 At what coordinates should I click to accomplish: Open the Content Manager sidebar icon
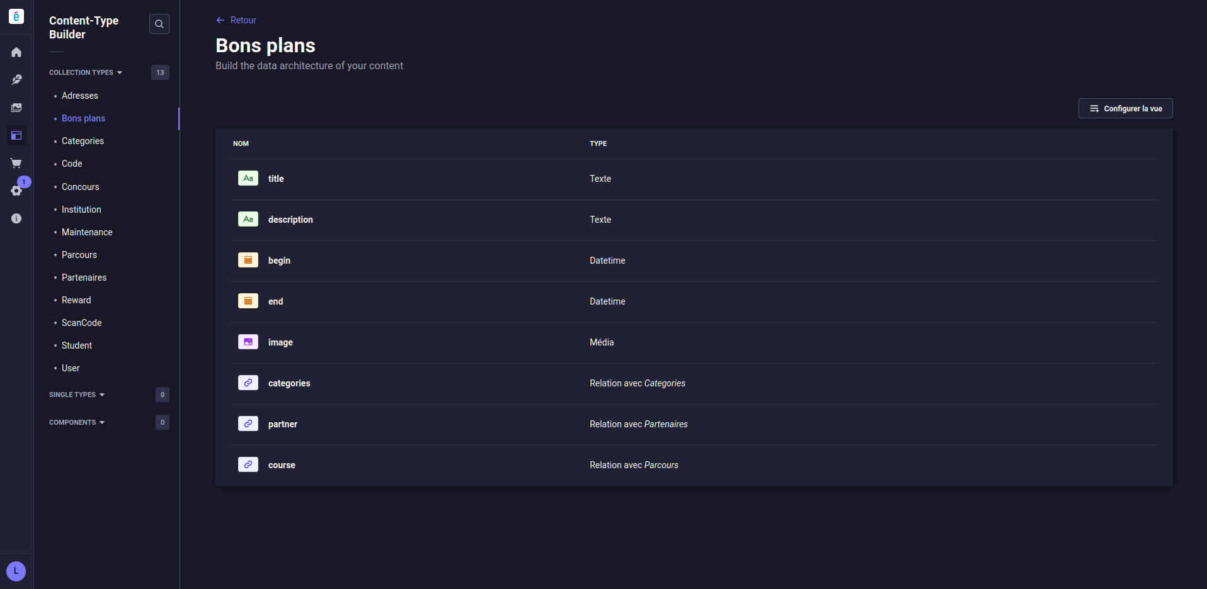point(16,79)
